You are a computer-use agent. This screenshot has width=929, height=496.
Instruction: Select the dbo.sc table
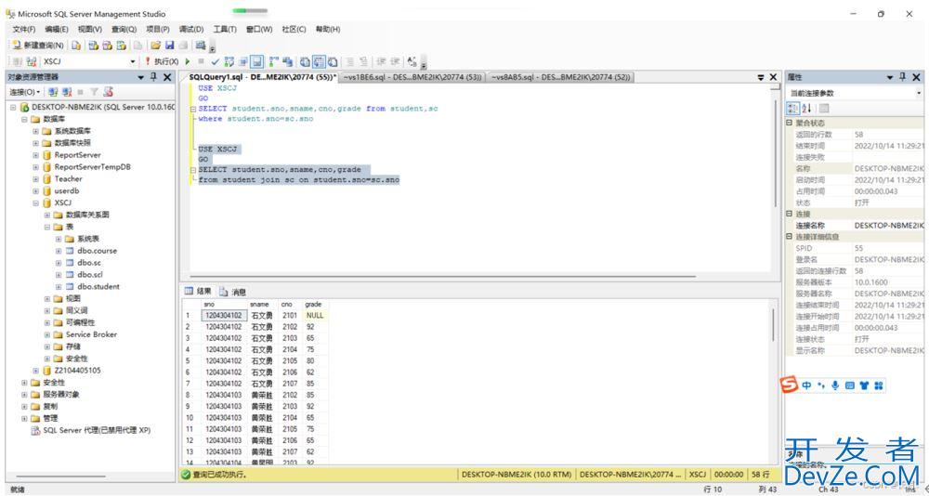[x=89, y=263]
